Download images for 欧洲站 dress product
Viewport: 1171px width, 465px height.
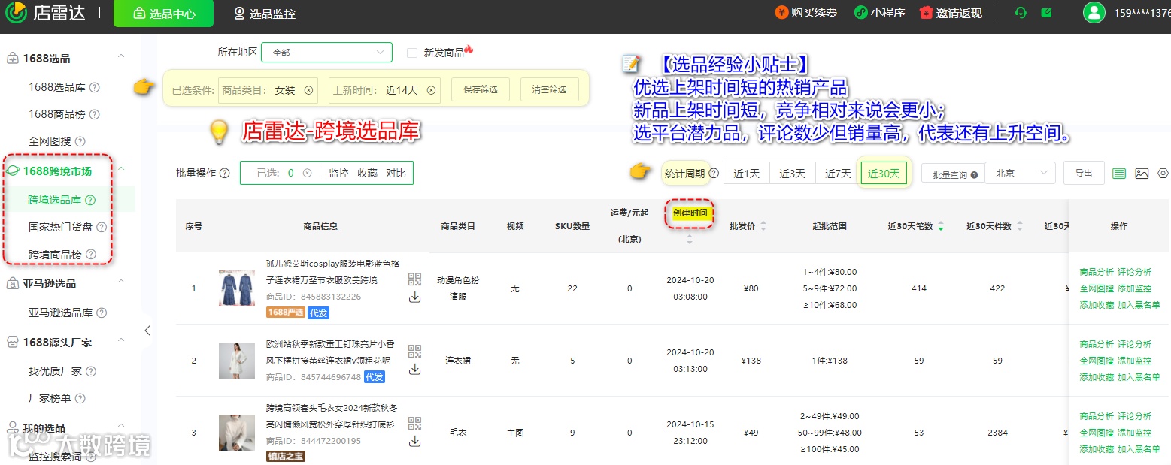coord(414,369)
